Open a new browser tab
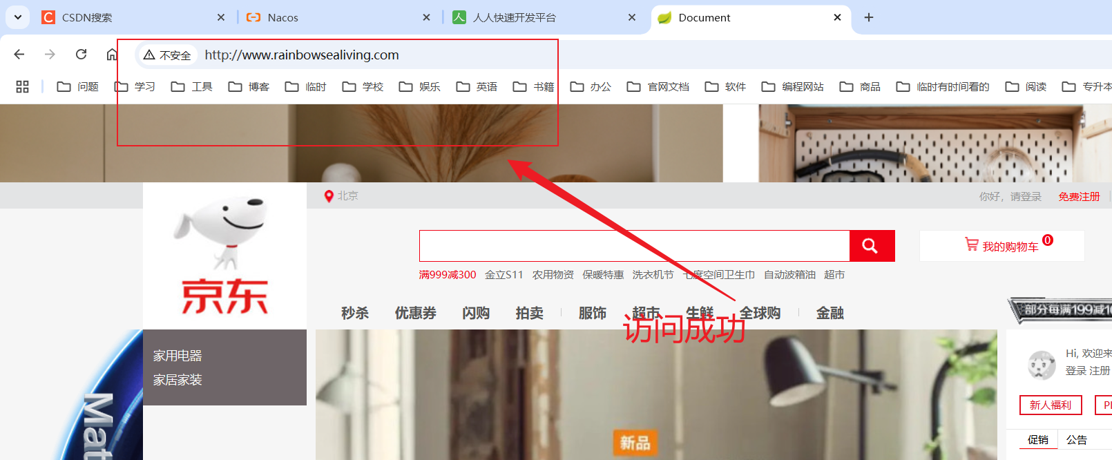This screenshot has width=1112, height=460. [869, 17]
